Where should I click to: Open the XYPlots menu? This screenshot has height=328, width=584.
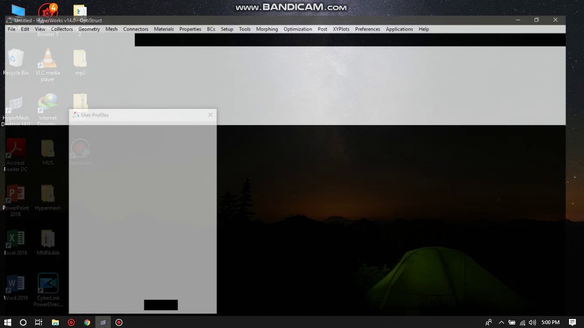coord(341,29)
